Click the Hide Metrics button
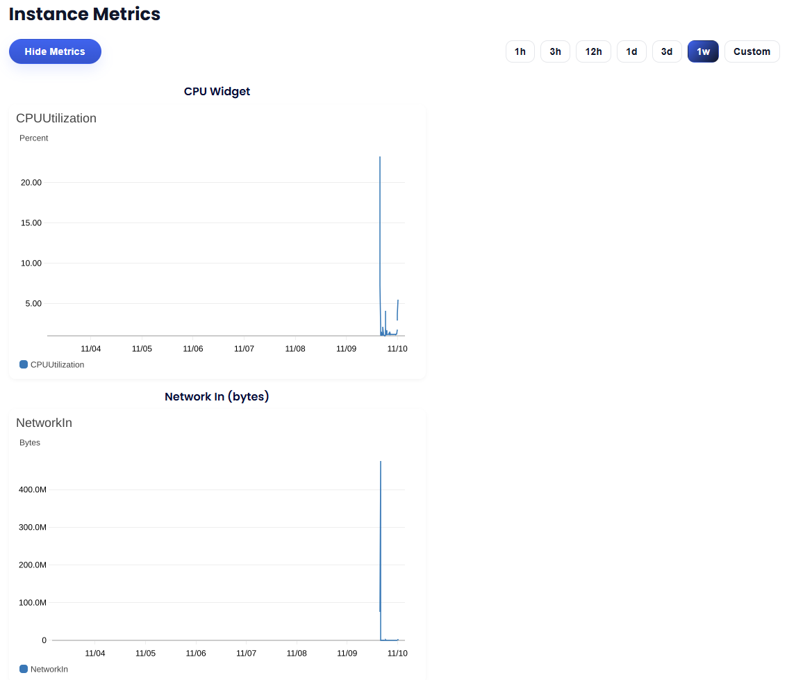This screenshot has height=680, width=787. [x=55, y=51]
